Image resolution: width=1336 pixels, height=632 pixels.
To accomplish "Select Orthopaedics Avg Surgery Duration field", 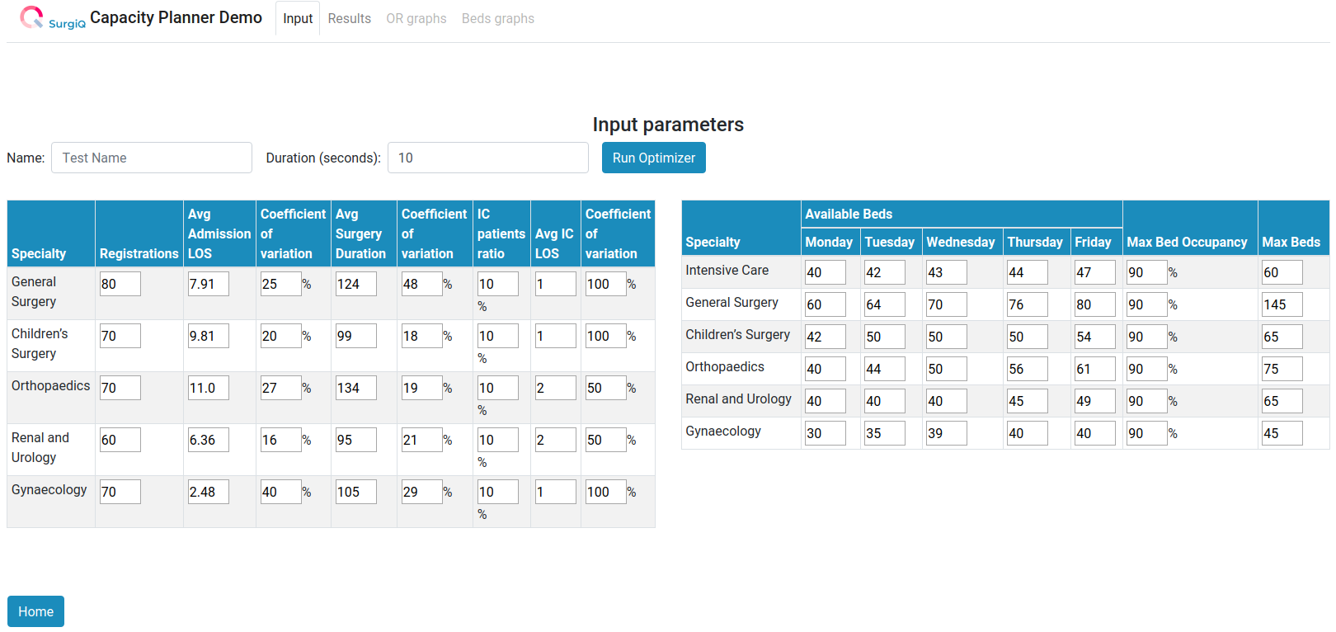I will click(x=355, y=388).
